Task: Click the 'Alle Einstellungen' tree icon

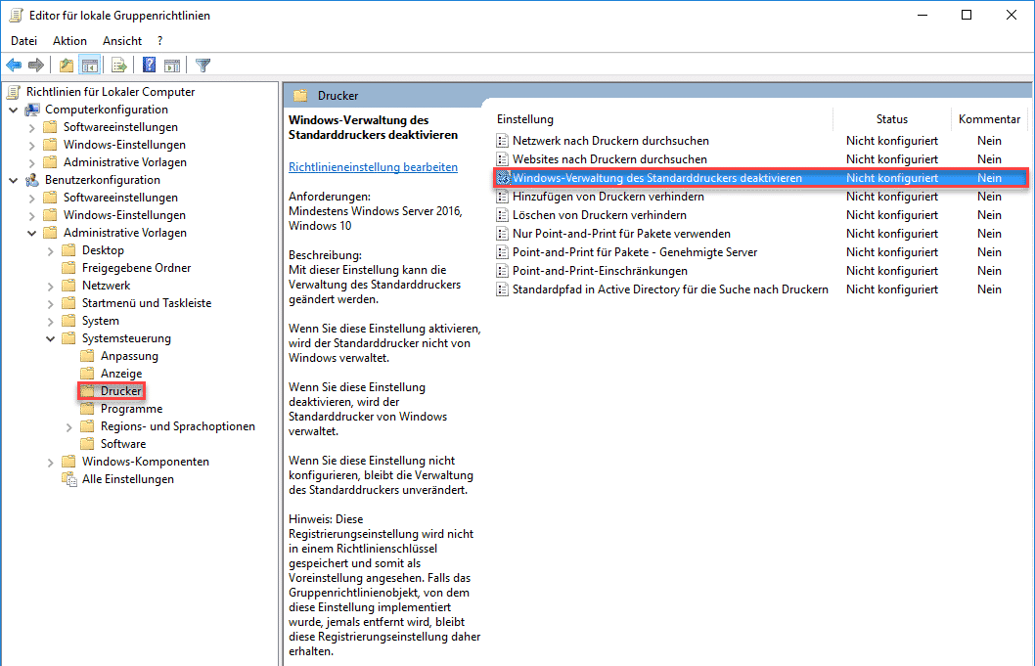Action: [x=68, y=479]
